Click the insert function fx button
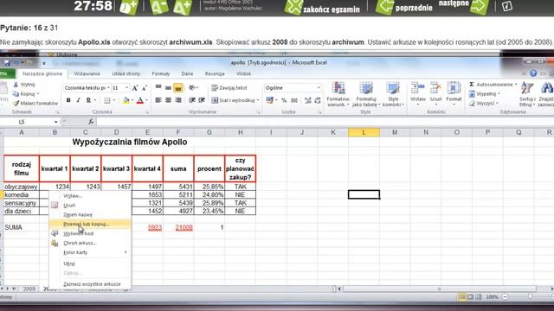 [x=91, y=122]
